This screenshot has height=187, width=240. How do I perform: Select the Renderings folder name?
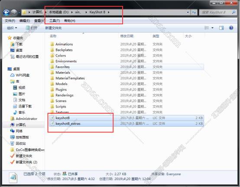(x=65, y=95)
